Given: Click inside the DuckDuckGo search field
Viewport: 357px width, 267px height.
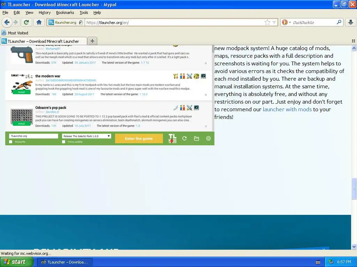Looking at the screenshot, I should pos(314,22).
